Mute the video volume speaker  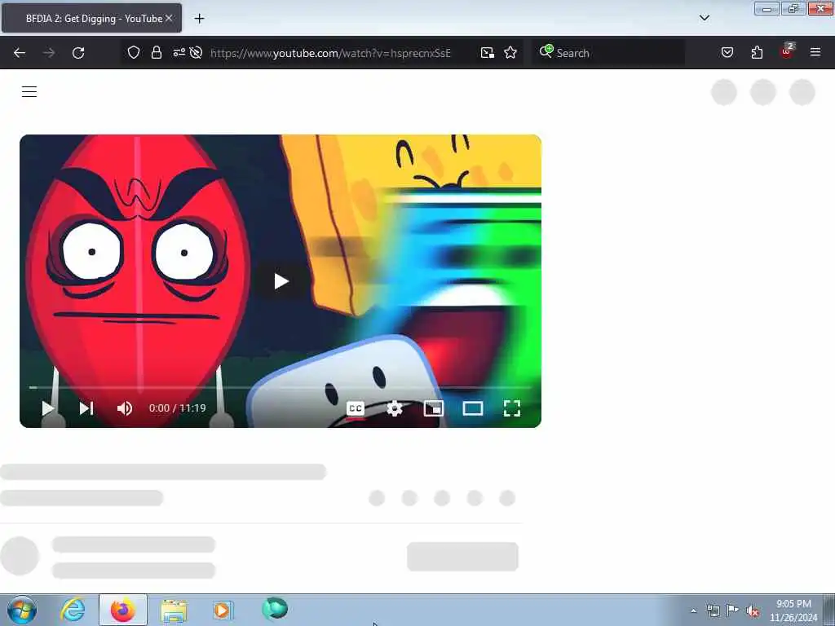point(125,408)
